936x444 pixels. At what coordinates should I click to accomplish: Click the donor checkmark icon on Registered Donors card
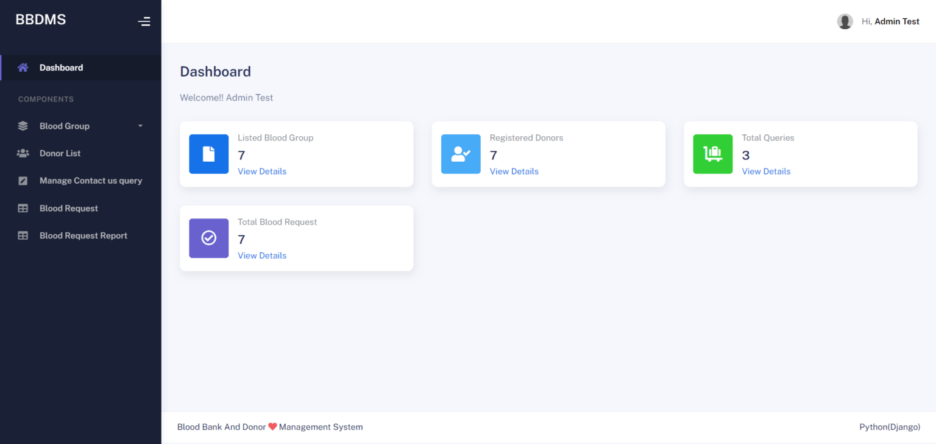pyautogui.click(x=461, y=154)
